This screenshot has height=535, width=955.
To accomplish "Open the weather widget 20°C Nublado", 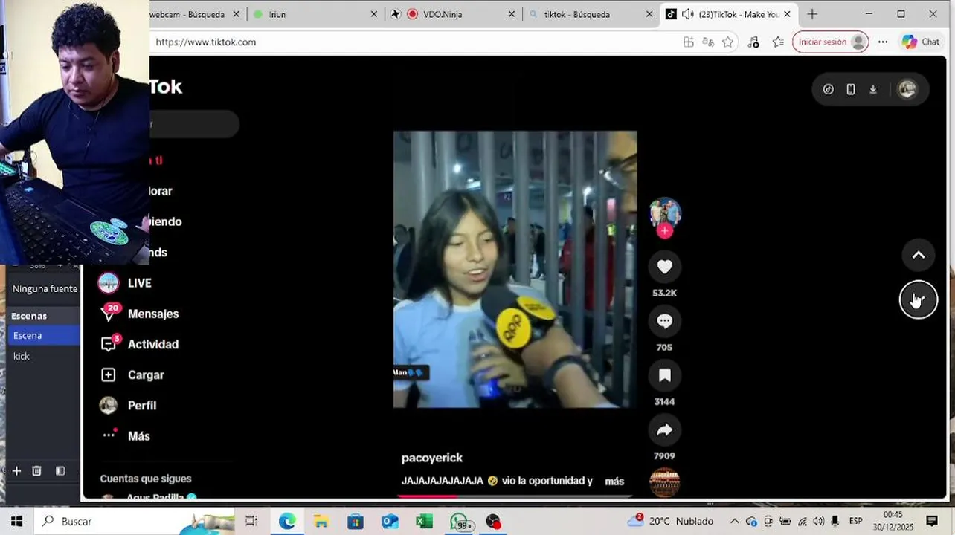I will (670, 521).
